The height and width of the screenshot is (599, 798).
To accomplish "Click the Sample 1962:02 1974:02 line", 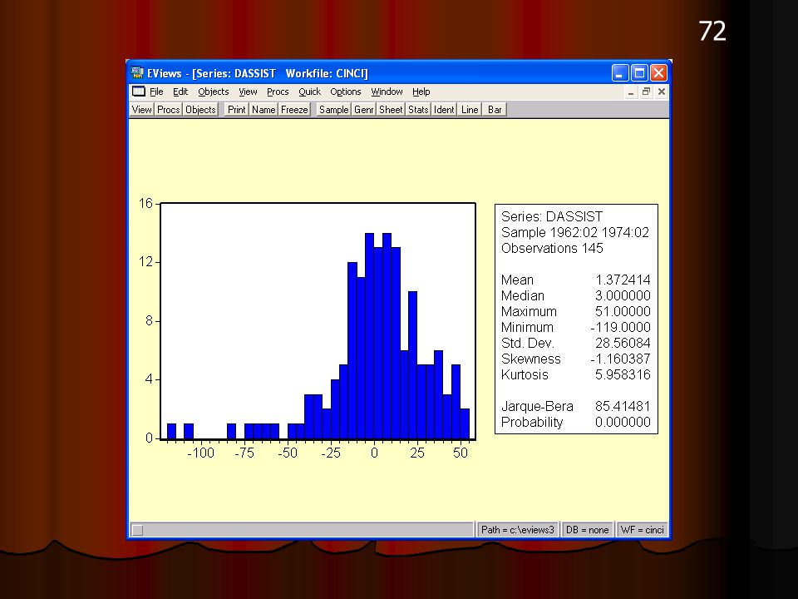I will pos(575,232).
